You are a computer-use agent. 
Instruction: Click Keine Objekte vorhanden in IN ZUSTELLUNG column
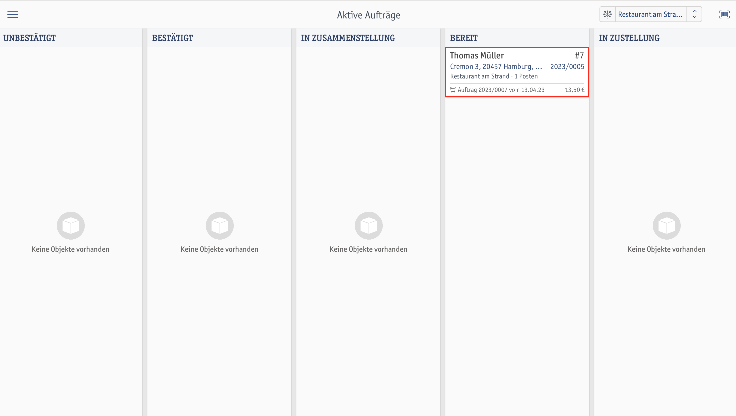pyautogui.click(x=666, y=249)
